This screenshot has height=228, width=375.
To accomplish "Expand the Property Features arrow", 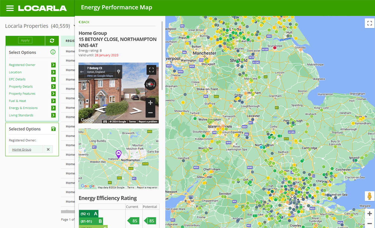I will pos(53,94).
